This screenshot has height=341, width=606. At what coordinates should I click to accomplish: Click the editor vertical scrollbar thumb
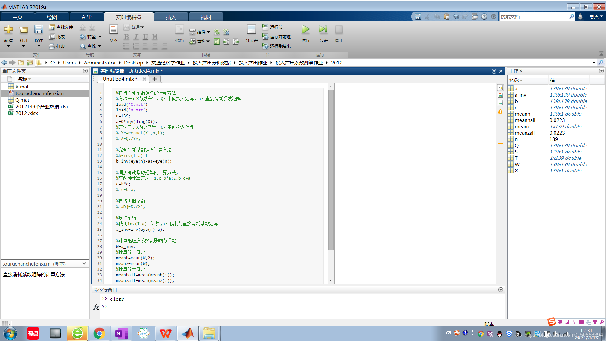[x=331, y=170]
